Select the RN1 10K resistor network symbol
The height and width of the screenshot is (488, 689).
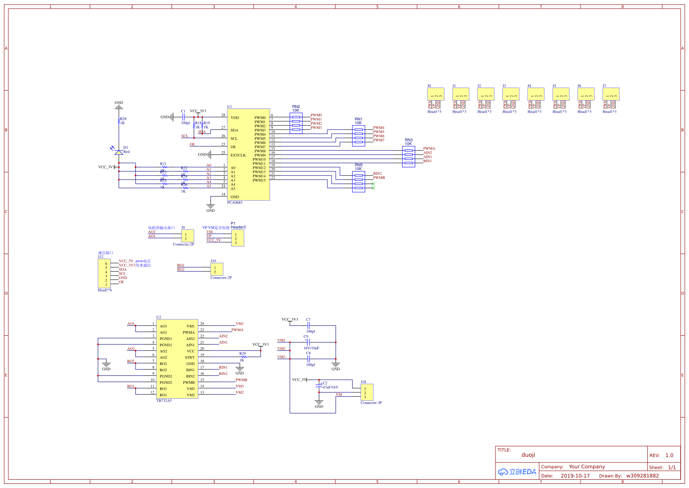[359, 136]
